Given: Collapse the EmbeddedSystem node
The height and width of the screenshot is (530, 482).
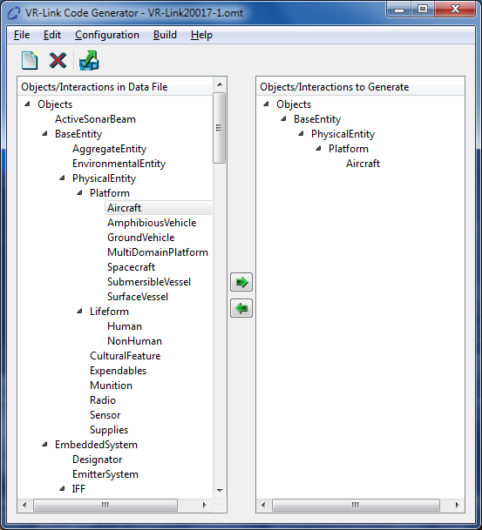Looking at the screenshot, I should tap(45, 445).
